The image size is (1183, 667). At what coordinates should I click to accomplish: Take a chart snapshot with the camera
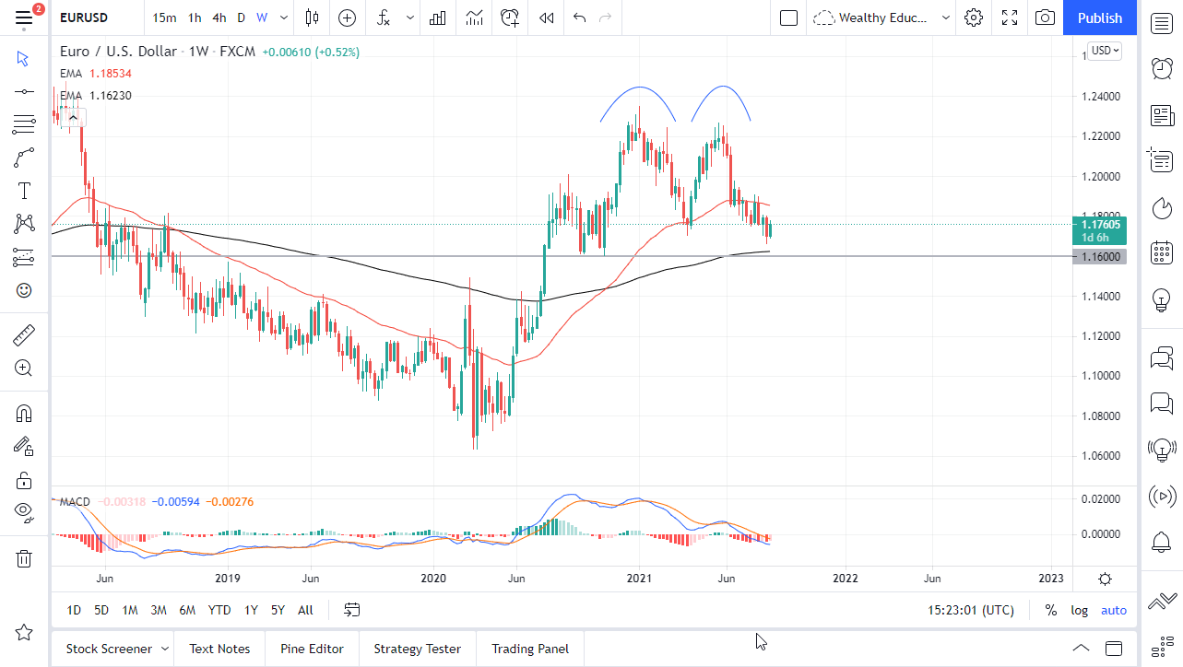[x=1044, y=18]
